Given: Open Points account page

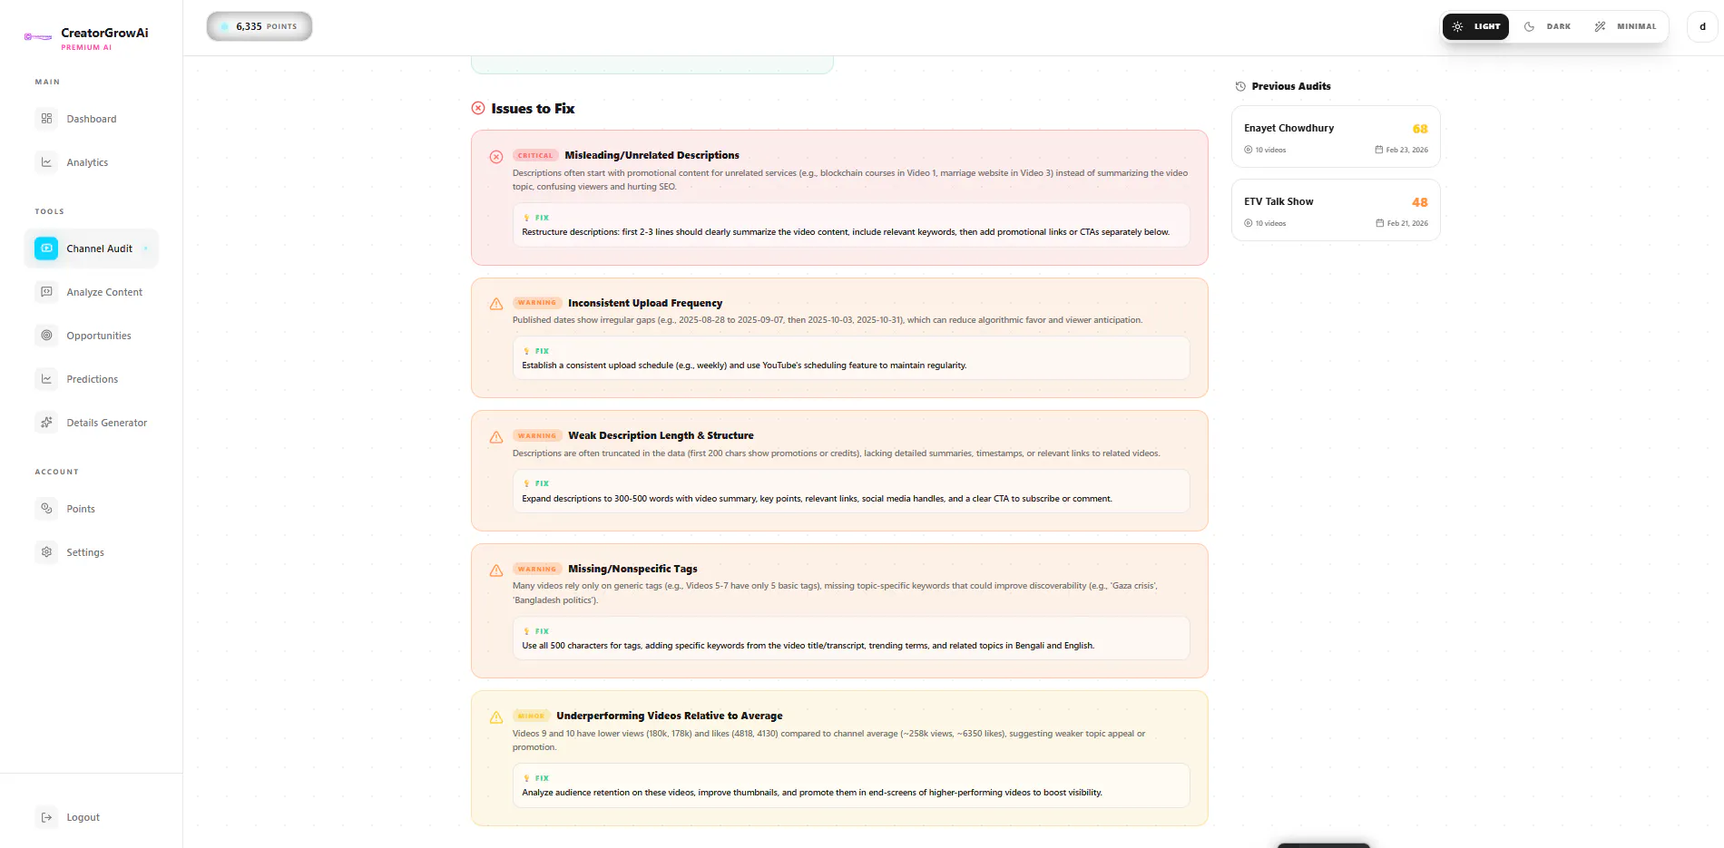Looking at the screenshot, I should coord(92,509).
